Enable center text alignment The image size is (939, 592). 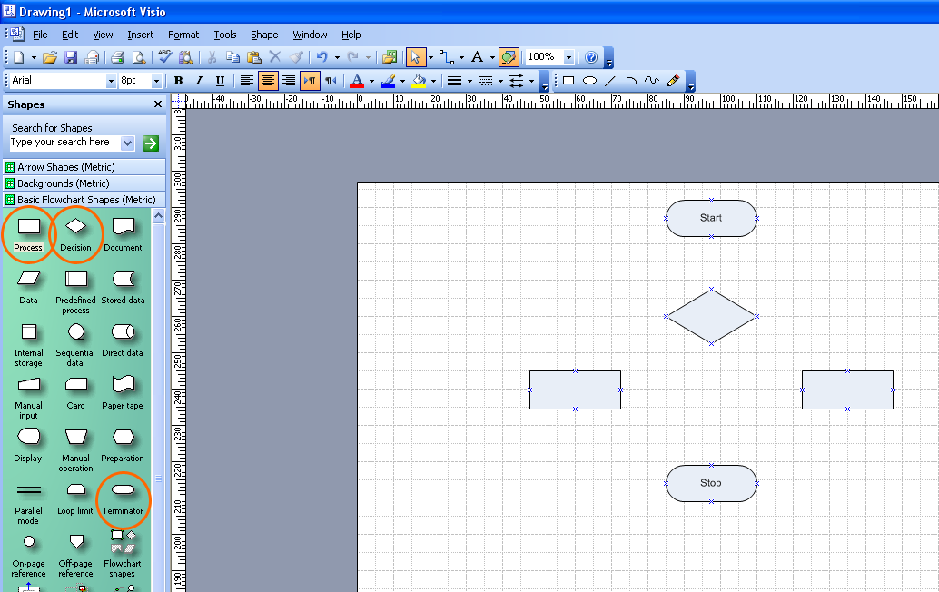tap(268, 81)
